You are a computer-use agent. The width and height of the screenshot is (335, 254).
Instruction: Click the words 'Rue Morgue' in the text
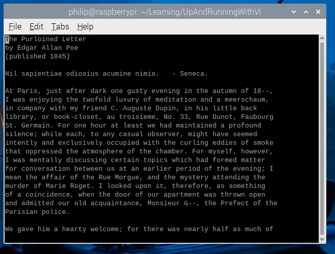pos(119,177)
